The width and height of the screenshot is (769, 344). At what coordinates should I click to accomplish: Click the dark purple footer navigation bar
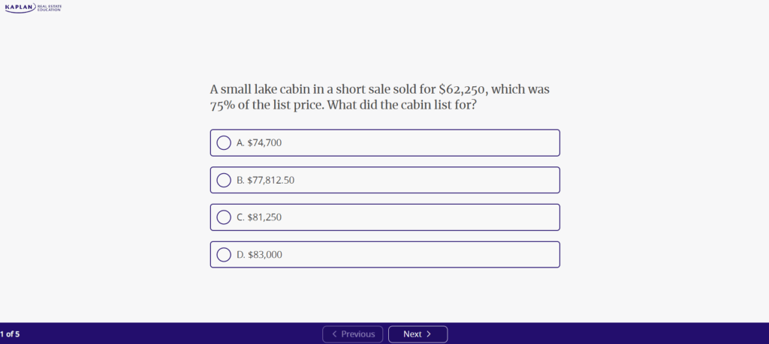point(601,334)
